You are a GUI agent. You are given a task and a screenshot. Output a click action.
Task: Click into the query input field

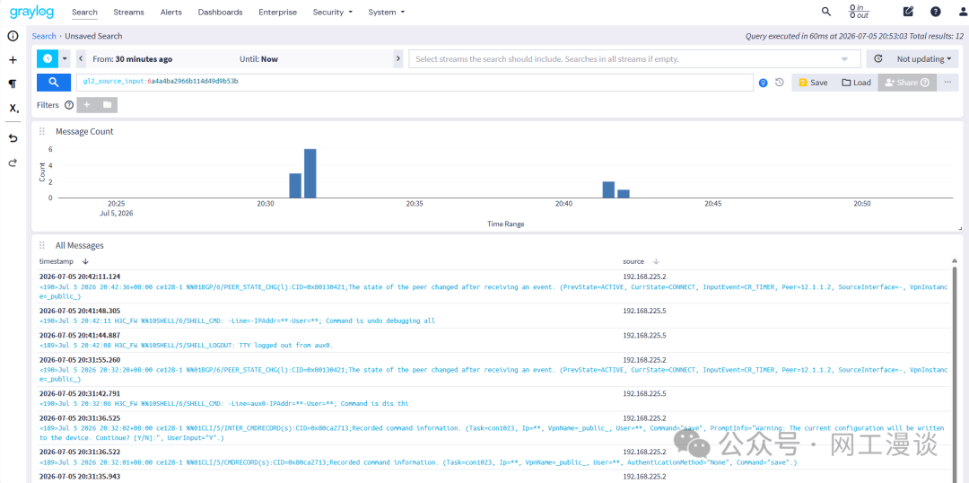(x=415, y=83)
